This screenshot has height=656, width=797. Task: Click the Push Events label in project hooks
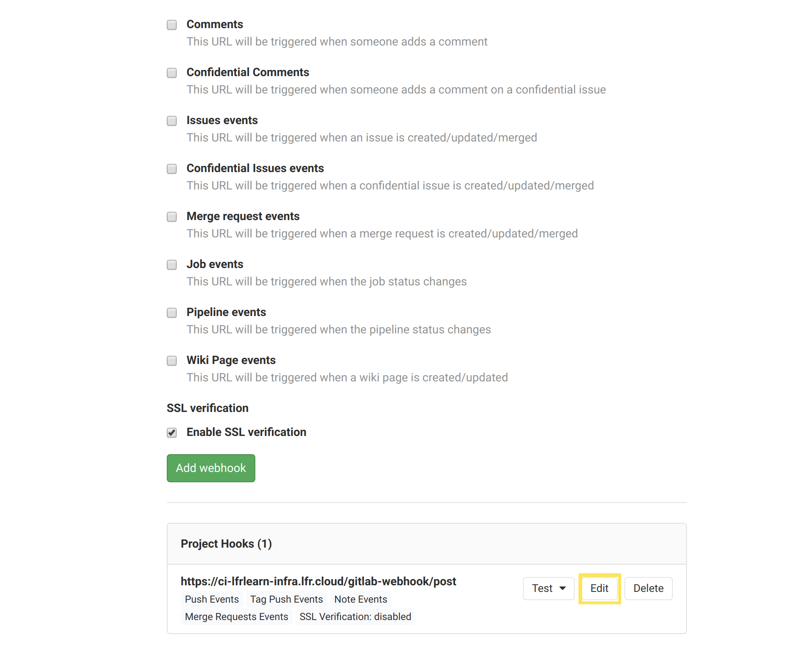click(x=211, y=599)
